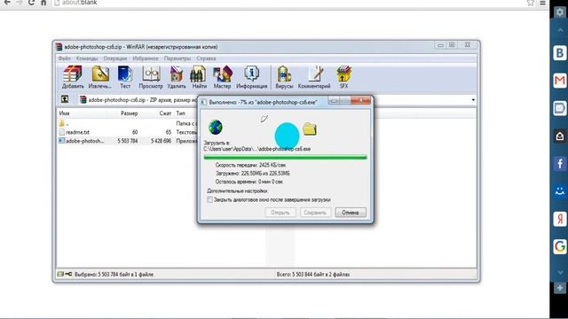Click the Google icon in sidebar
The width and height of the screenshot is (568, 319).
[559, 246]
